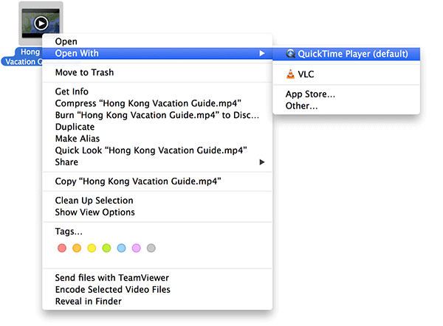Screen dimensions: 443x326
Task: Expand the Open With submenu arrow
Action: 262,53
